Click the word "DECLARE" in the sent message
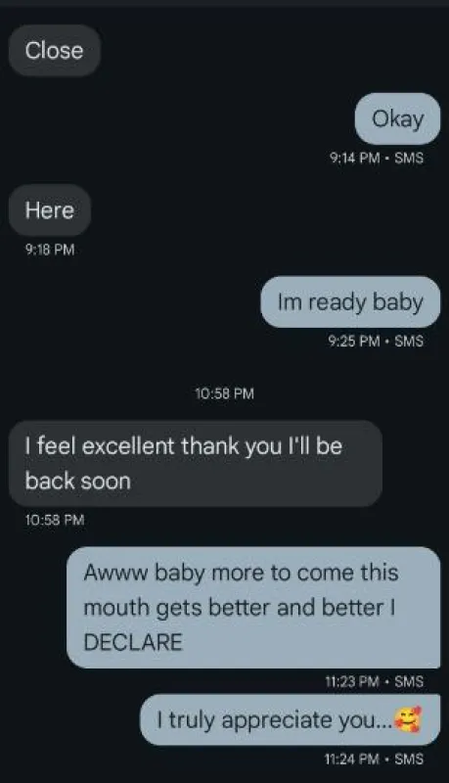The width and height of the screenshot is (449, 783). coord(133,642)
